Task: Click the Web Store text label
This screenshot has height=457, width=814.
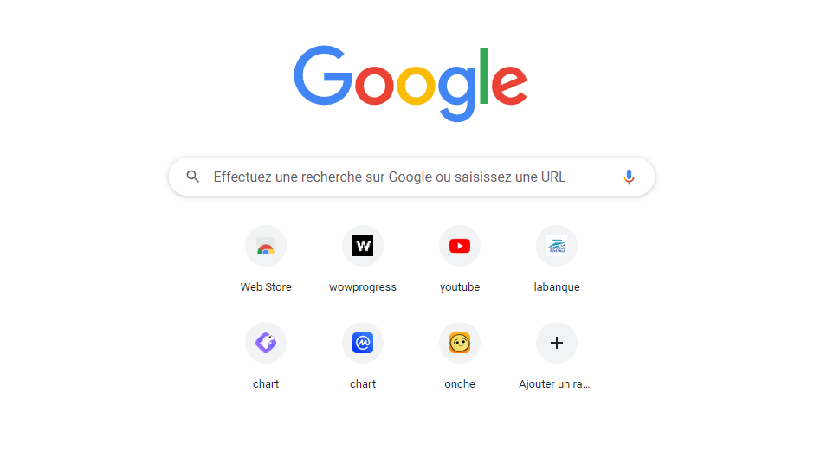Action: [266, 286]
